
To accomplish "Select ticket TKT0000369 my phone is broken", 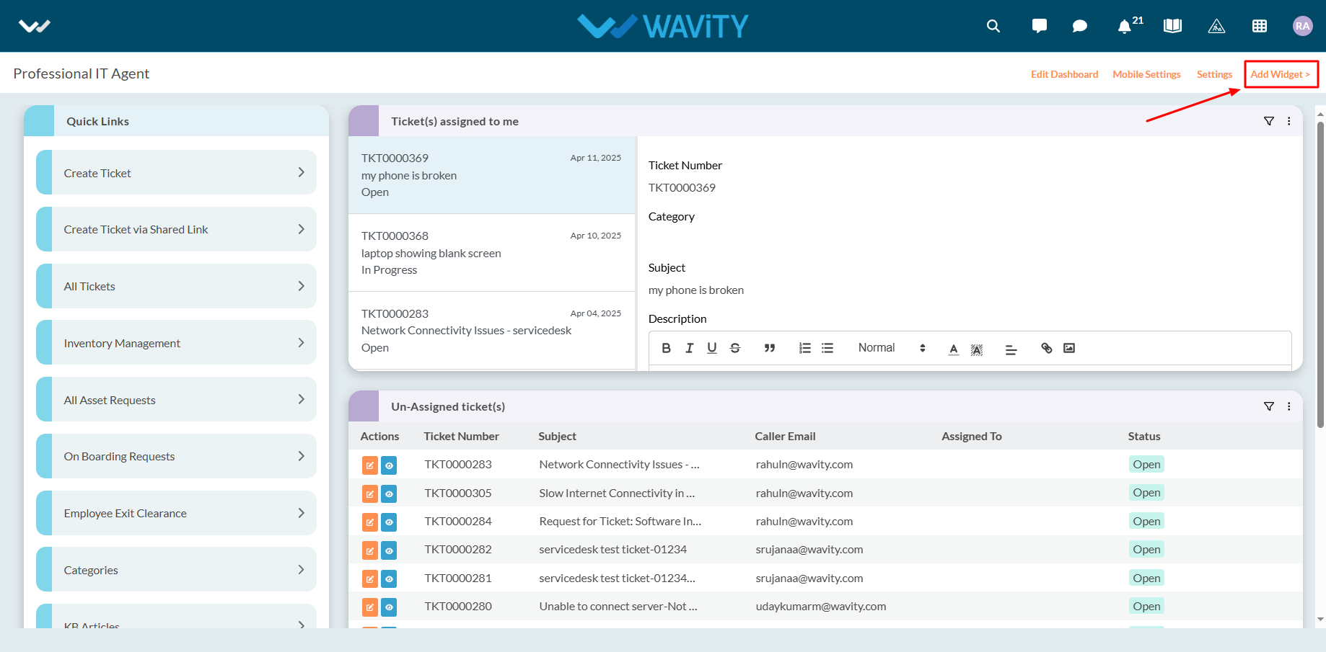I will [491, 175].
